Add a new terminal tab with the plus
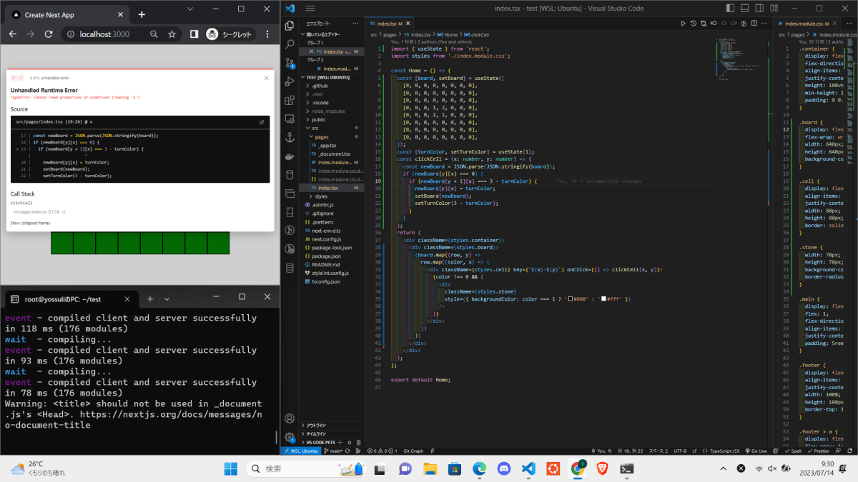The image size is (858, 482). 149,299
